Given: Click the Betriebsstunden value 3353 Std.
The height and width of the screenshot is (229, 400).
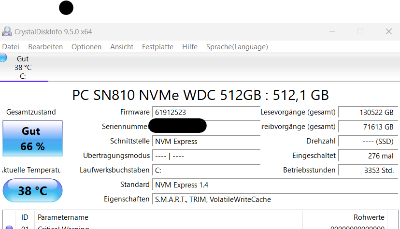Looking at the screenshot, I should coord(368,171).
